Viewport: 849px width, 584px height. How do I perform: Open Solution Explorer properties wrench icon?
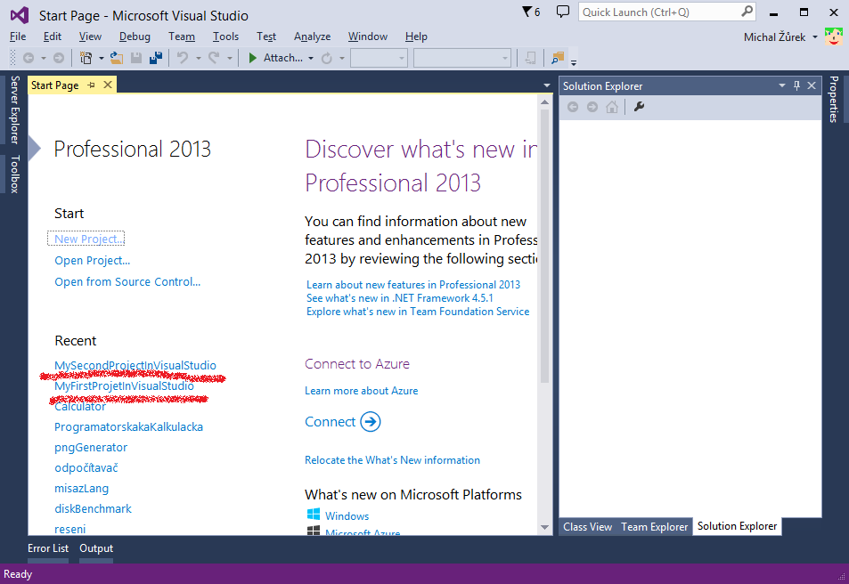(x=639, y=107)
